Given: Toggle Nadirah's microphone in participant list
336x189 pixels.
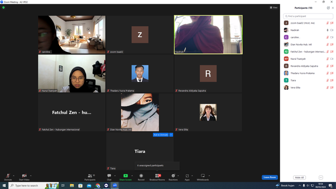Looking at the screenshot, I should (328, 30).
